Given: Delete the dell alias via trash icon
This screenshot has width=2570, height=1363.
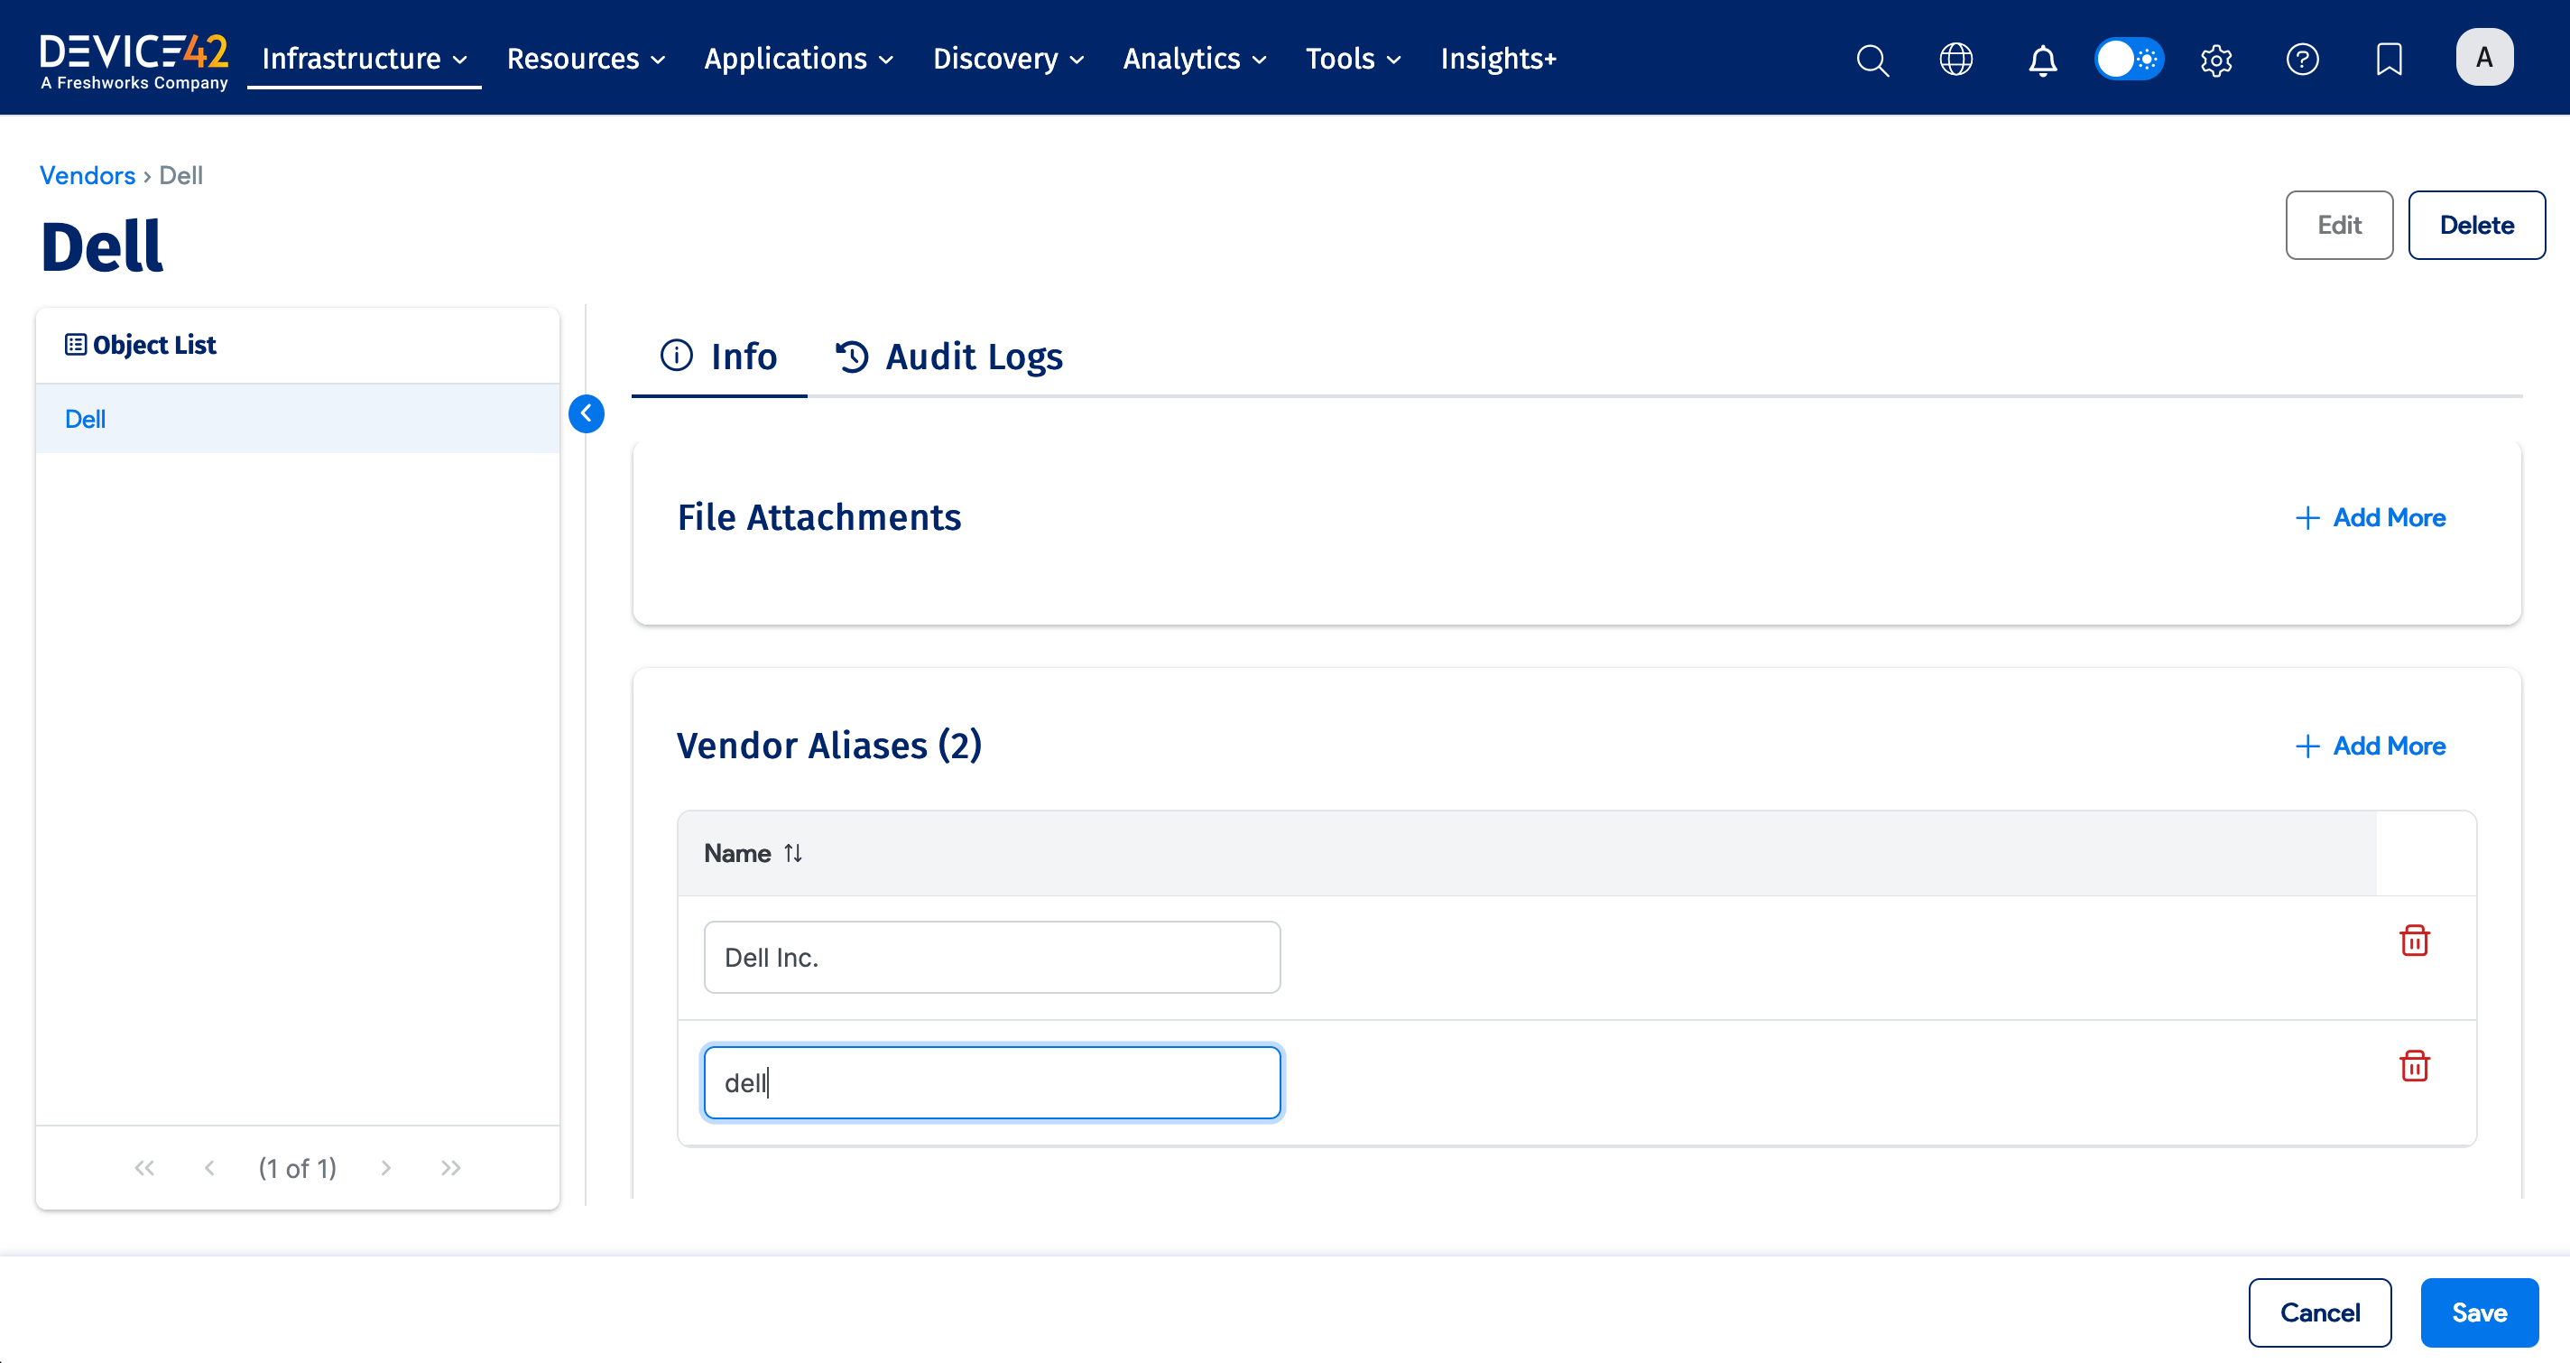Looking at the screenshot, I should click(x=2415, y=1066).
